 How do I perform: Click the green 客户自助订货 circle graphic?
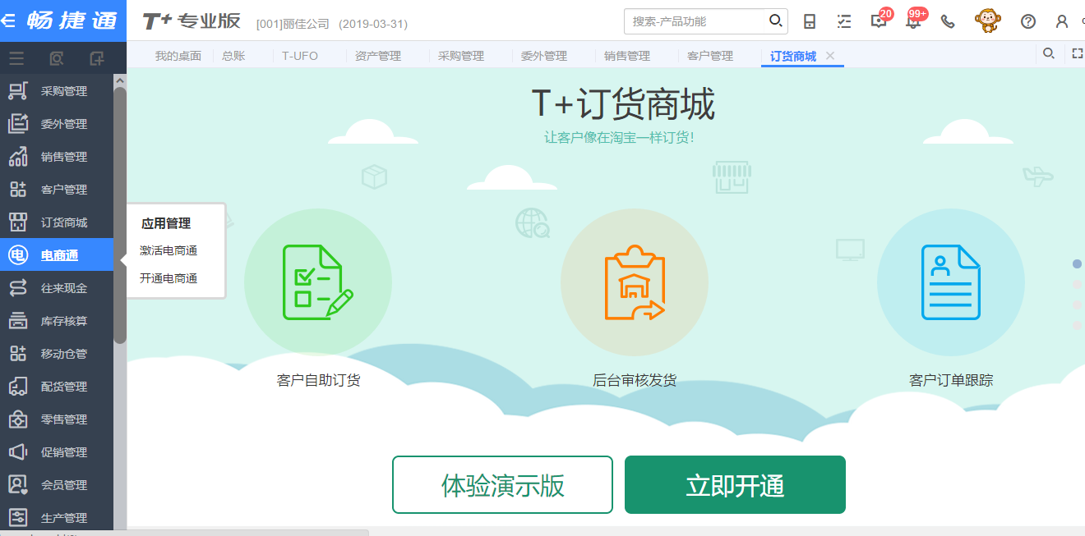[318, 282]
